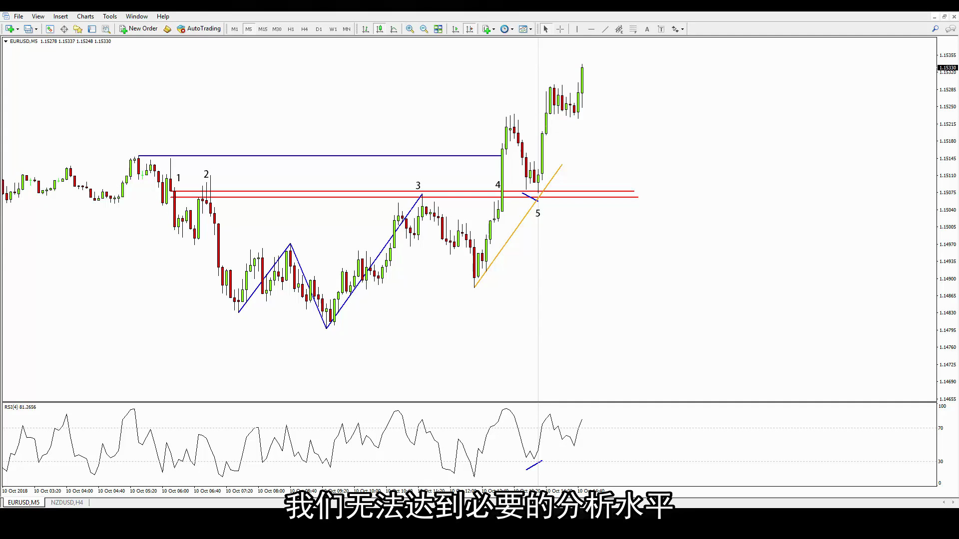Open the Market Watch panel
This screenshot has width=959, height=539.
tap(50, 29)
